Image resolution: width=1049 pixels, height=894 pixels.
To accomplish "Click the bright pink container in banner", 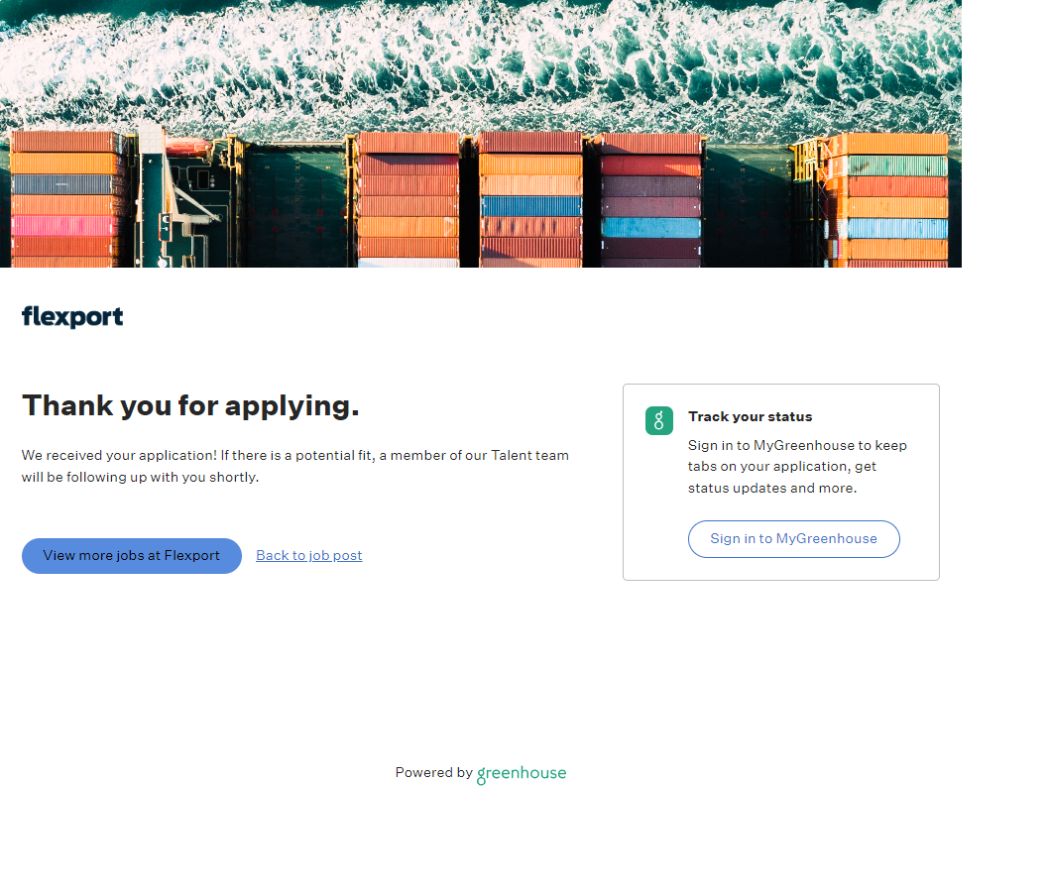I will (x=62, y=226).
